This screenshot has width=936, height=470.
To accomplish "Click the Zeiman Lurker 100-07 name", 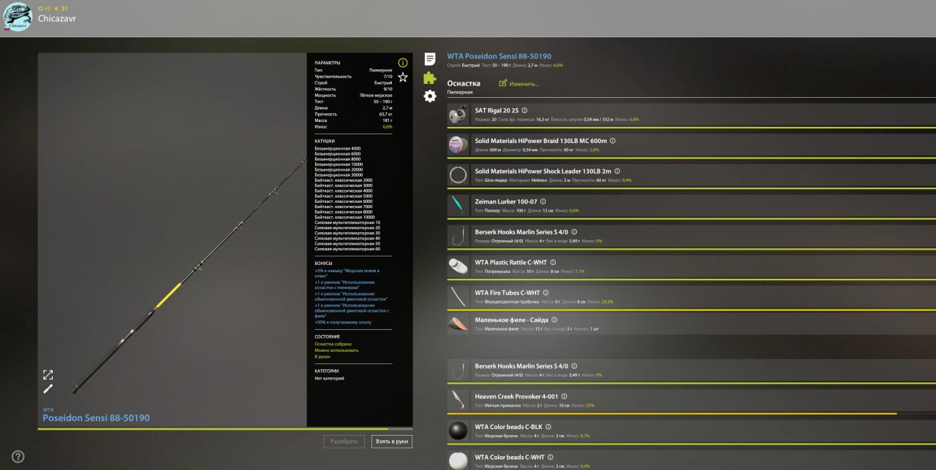I will [506, 201].
